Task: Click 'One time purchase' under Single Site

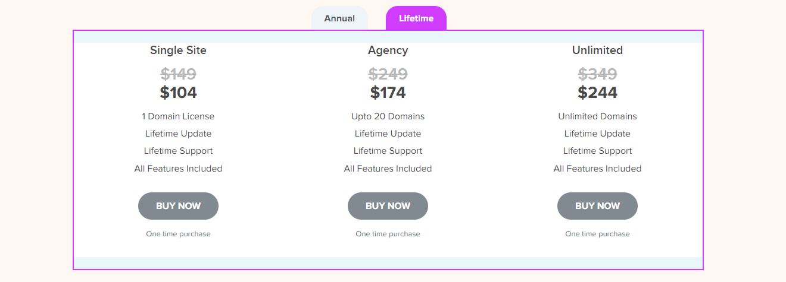Action: click(x=178, y=234)
